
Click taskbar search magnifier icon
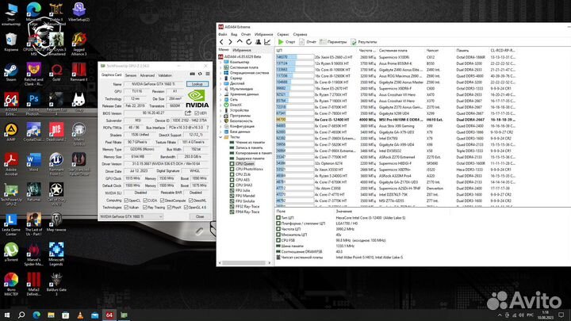(21, 315)
